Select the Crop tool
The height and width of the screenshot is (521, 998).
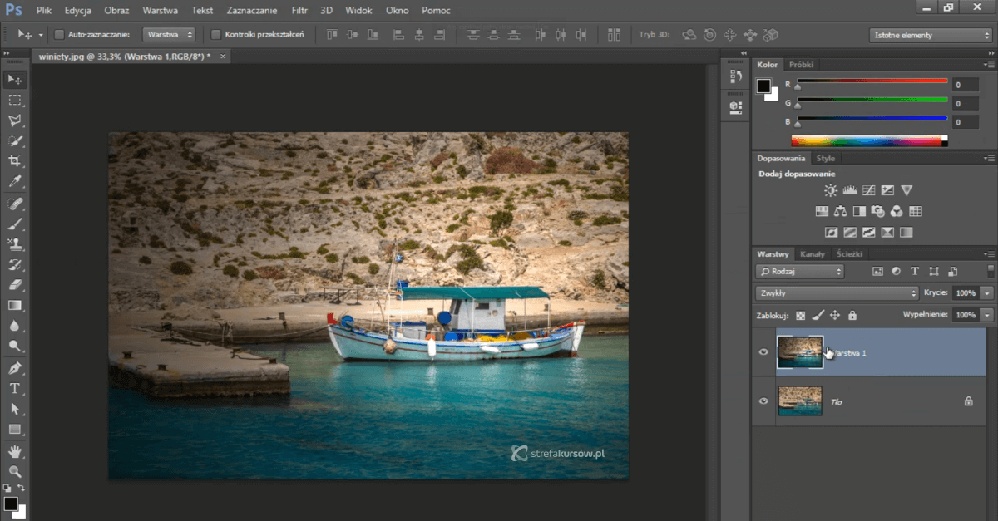tap(14, 161)
